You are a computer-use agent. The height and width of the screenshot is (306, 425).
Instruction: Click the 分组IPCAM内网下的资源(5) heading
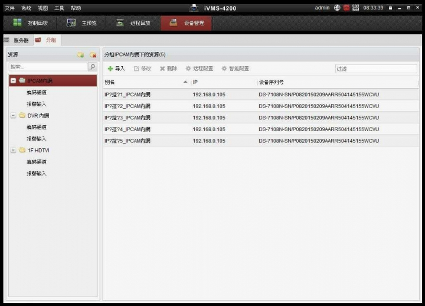pos(135,54)
